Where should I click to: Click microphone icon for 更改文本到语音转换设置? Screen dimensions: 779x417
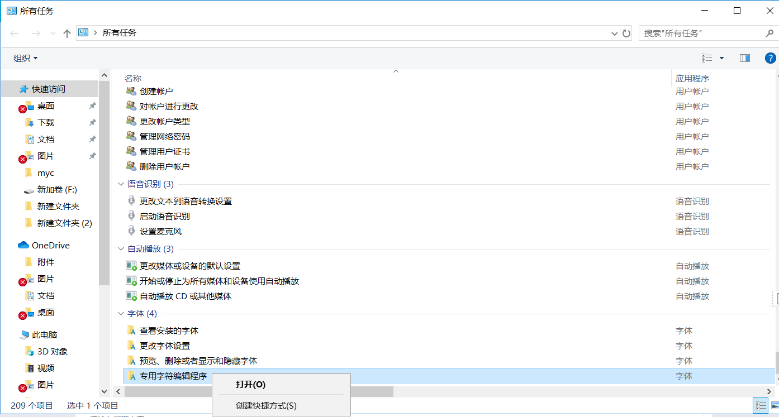pos(131,201)
